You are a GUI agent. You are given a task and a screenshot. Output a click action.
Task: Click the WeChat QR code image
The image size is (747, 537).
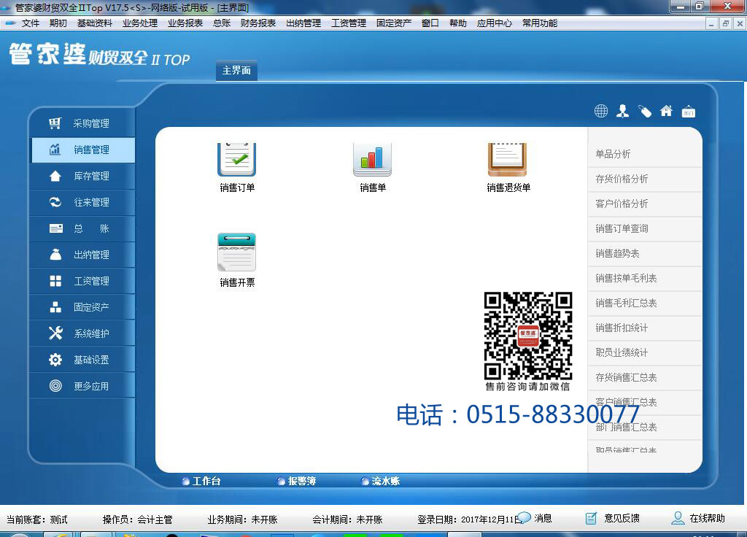click(x=528, y=336)
